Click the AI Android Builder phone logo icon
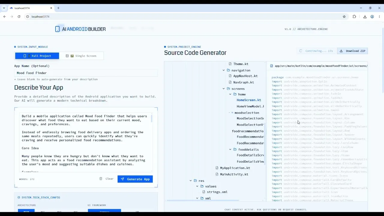The width and height of the screenshot is (384, 216). (57, 29)
